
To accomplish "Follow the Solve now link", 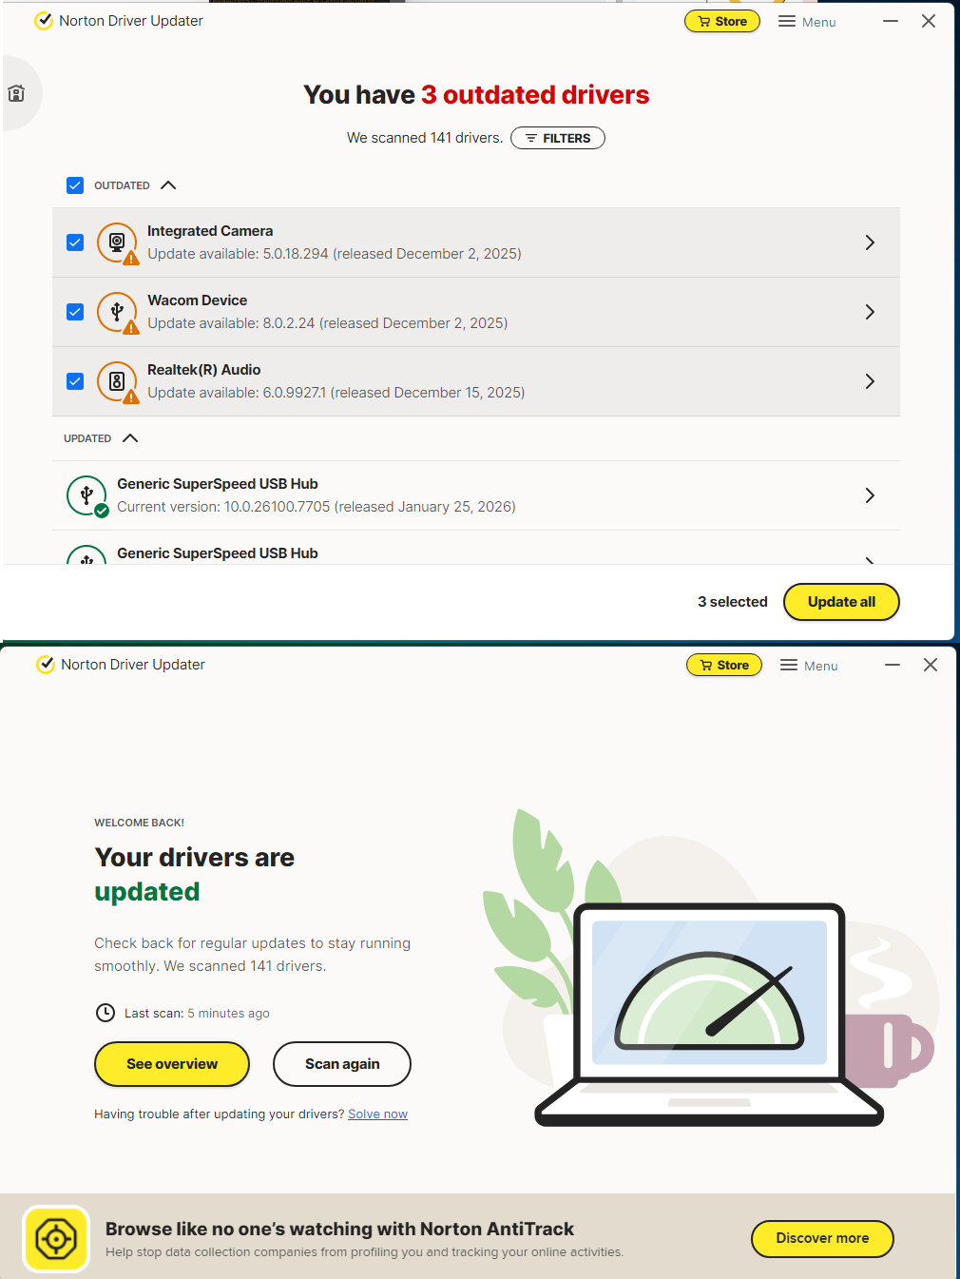I will click(377, 1114).
